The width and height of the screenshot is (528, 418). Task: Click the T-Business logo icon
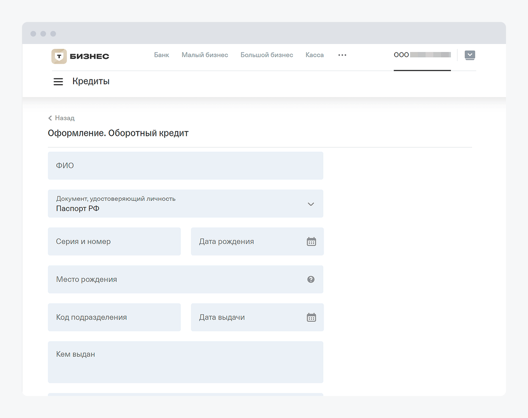click(x=59, y=56)
